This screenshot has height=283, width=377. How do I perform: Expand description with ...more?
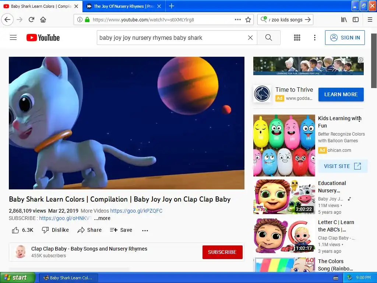pyautogui.click(x=102, y=218)
